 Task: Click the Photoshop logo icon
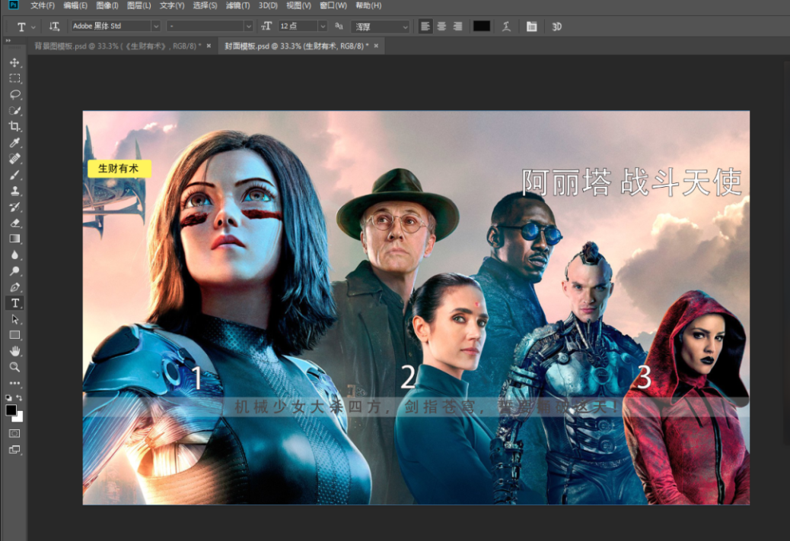coord(13,5)
